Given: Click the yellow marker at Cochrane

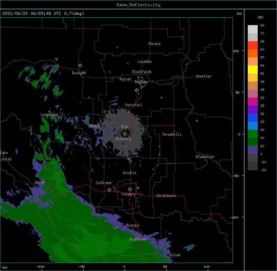Looking at the screenshot, I should coord(109,190).
